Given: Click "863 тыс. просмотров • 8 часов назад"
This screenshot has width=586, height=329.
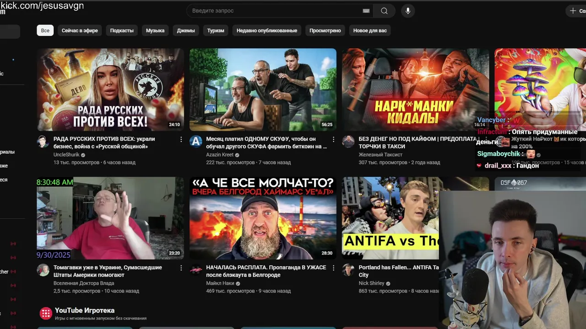Looking at the screenshot, I should click(x=399, y=291).
